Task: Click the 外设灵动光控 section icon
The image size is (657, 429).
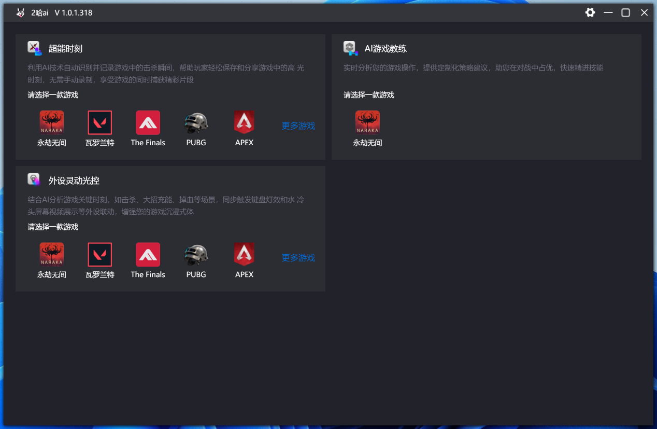Action: pyautogui.click(x=34, y=179)
